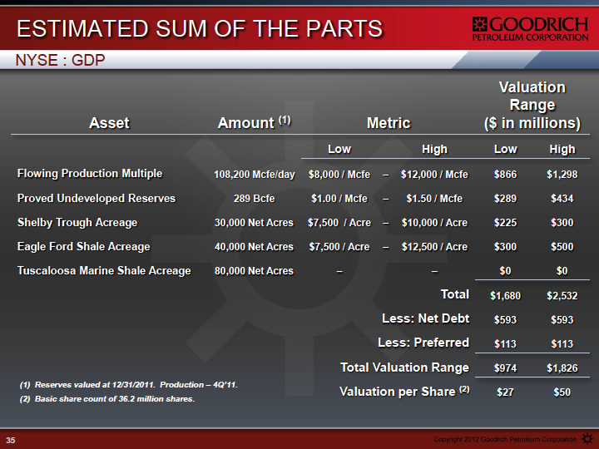The height and width of the screenshot is (449, 599).
Task: Select the ESTIMATED SUM OF THE PARTS title
Action: [200, 28]
